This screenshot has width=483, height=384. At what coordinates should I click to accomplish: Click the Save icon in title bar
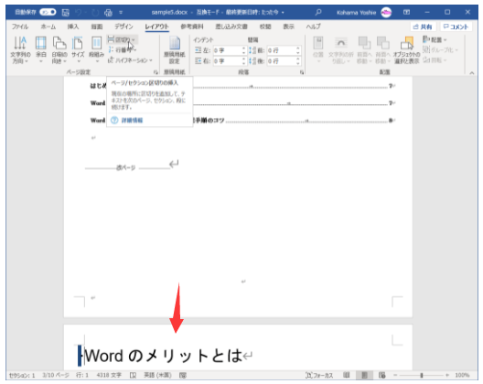65,12
